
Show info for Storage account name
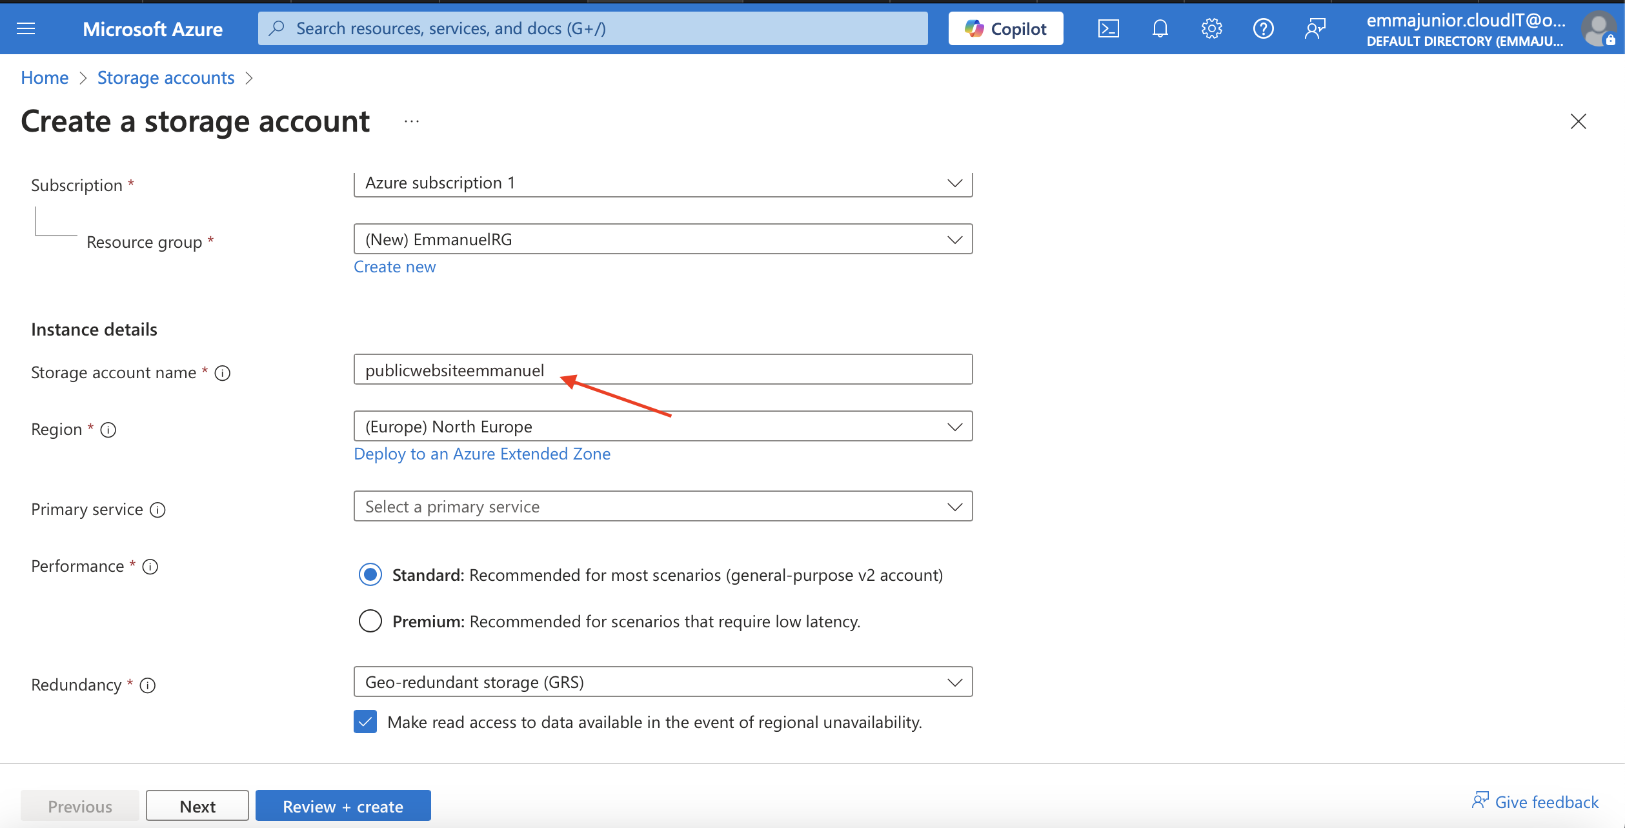[x=223, y=373]
